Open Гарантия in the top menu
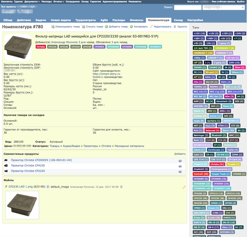 tap(96, 2)
